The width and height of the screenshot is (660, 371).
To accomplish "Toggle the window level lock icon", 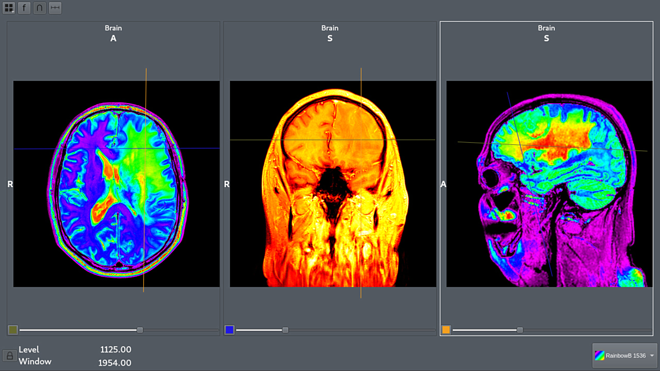I will (x=10, y=356).
